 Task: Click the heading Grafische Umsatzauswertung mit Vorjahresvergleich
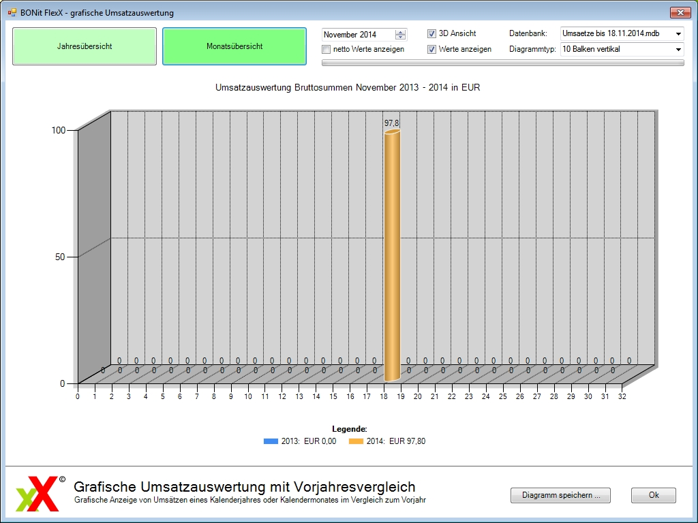245,486
